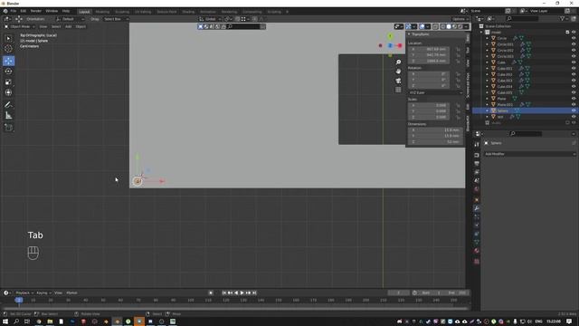Screen dimensions: 579x326
Task: Click the current frame marker on the timeline
Action: (19, 300)
